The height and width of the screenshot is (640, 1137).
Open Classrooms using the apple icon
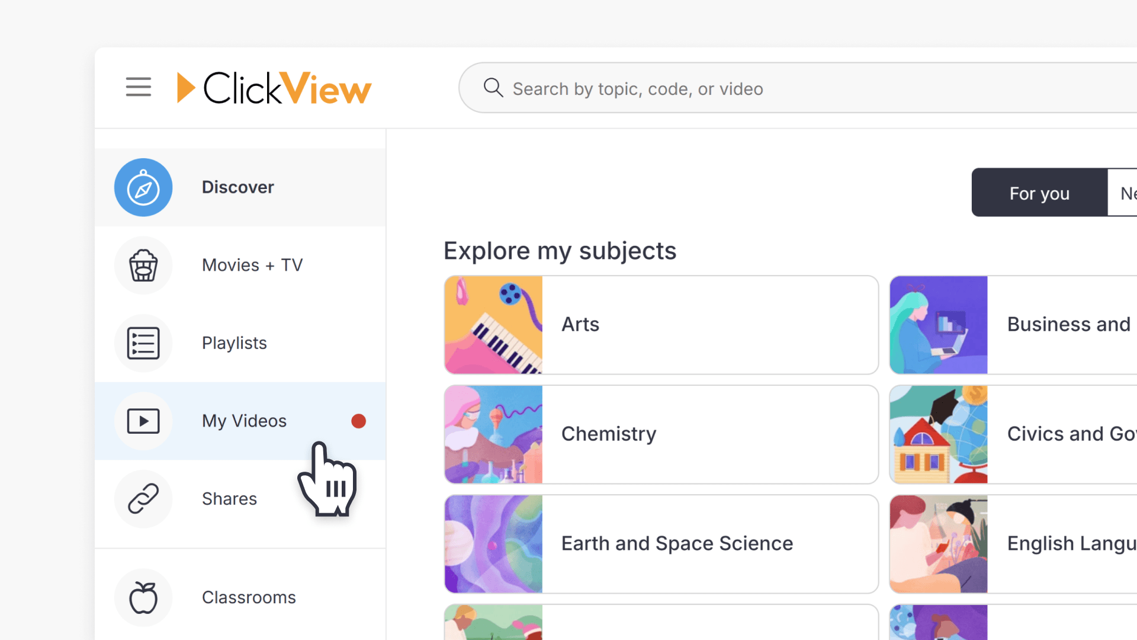tap(143, 597)
